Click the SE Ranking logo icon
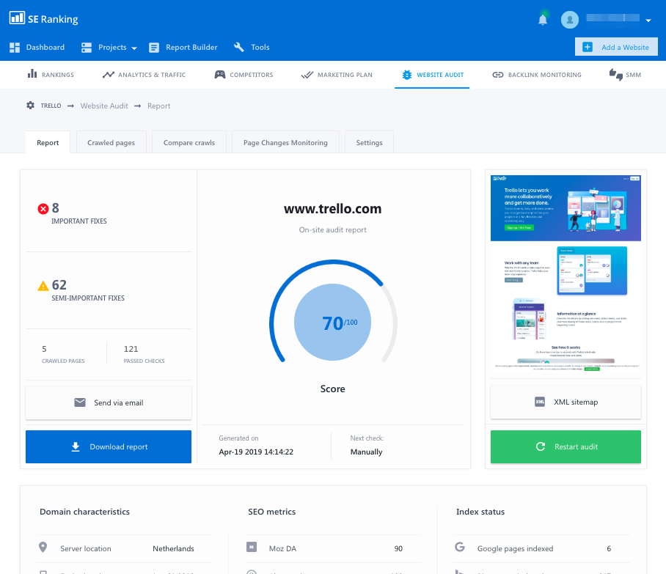The height and width of the screenshot is (574, 666). 17,18
